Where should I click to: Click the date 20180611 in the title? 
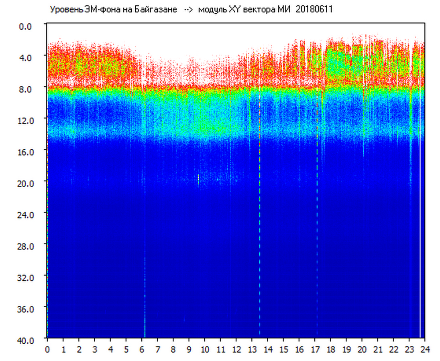coord(314,10)
